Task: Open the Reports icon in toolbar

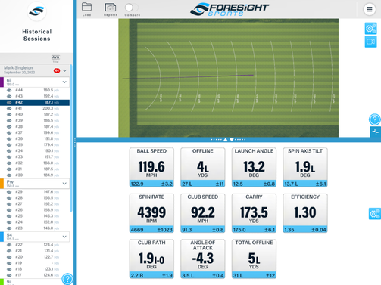Action: 111,8
